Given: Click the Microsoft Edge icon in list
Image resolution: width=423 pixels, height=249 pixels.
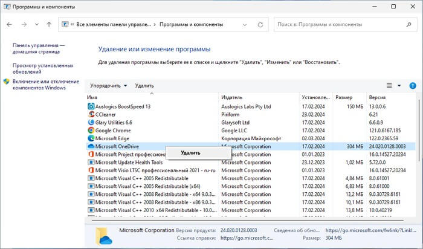Looking at the screenshot, I should click(x=91, y=138).
